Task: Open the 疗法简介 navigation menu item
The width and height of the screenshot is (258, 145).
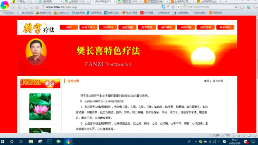Action: pyautogui.click(x=108, y=27)
